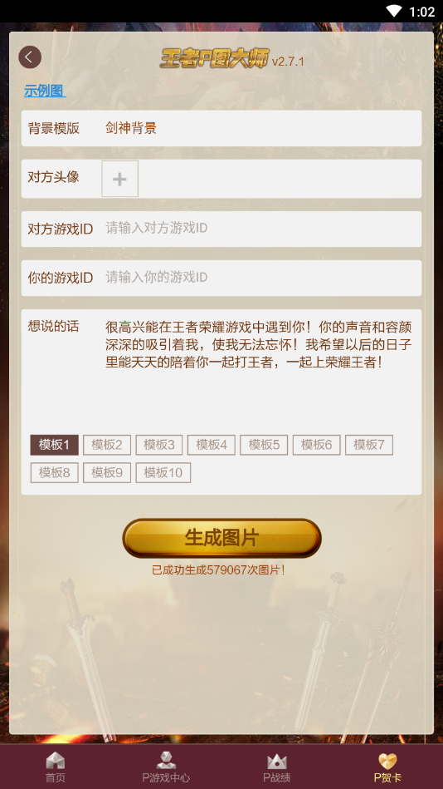Tap the 王者P图大师 logo
The image size is (443, 789).
[x=215, y=58]
